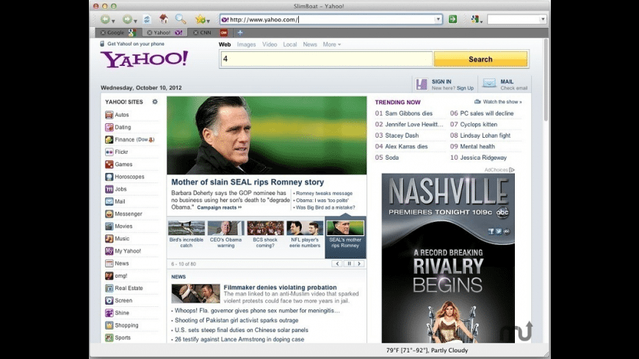Click the page vertical scrollbar
639x359 pixels.
(x=546, y=81)
